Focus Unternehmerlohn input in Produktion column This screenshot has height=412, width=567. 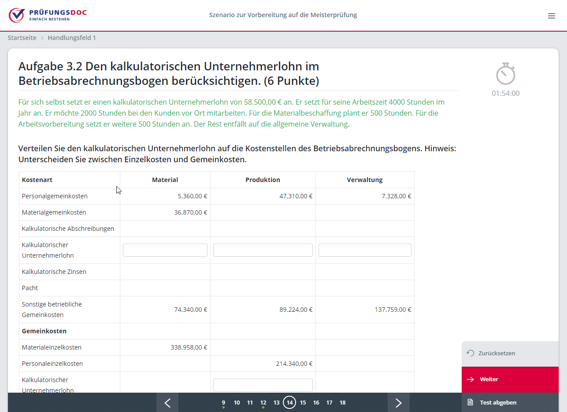pos(263,250)
